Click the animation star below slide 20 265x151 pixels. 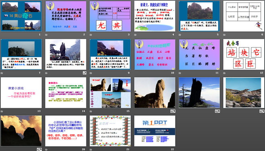click(46, 149)
